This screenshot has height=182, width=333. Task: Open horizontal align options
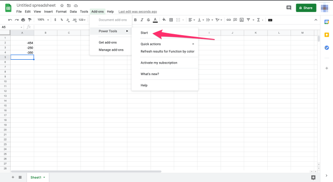click(x=192, y=20)
